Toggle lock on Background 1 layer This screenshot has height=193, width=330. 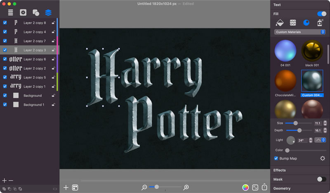(54, 105)
